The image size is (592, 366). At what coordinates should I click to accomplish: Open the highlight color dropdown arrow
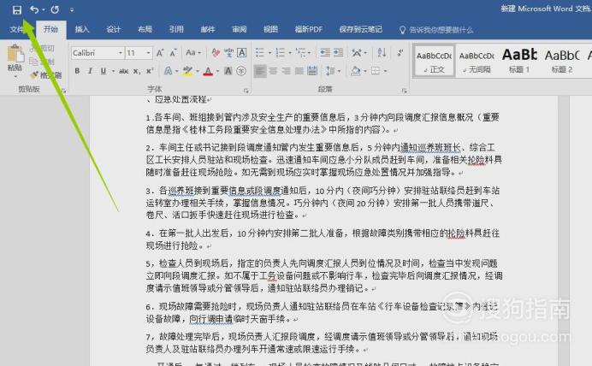click(x=198, y=71)
